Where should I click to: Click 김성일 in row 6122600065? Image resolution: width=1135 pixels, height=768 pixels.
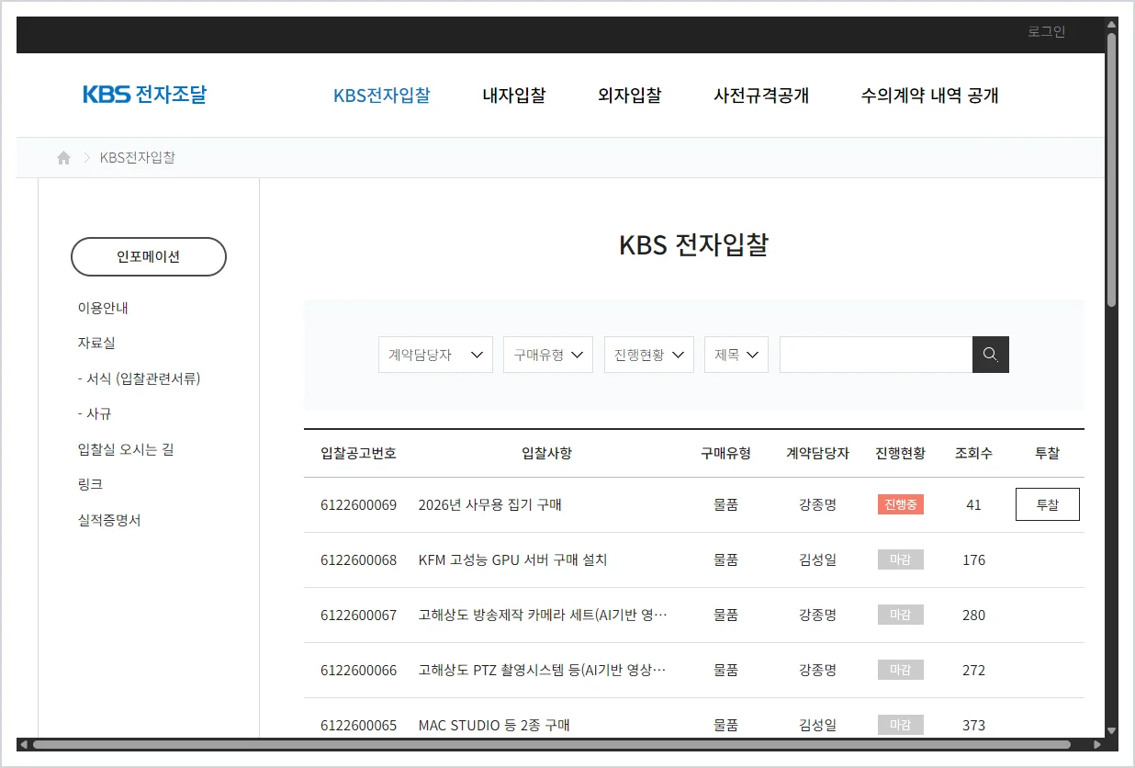coord(817,725)
